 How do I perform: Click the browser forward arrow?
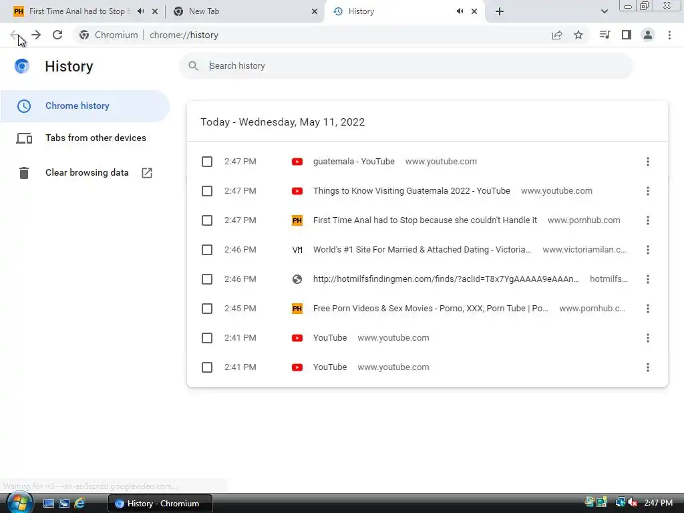[x=36, y=35]
